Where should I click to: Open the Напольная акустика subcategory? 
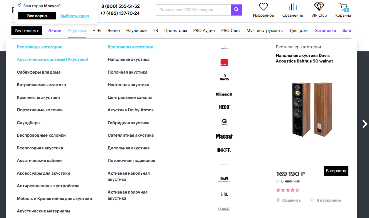(129, 59)
